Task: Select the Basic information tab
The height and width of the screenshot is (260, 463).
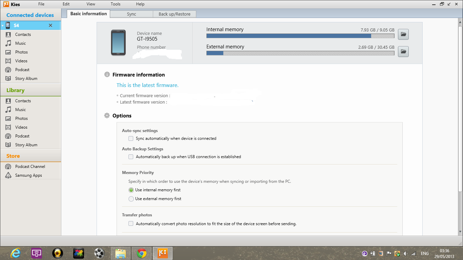Action: point(88,14)
